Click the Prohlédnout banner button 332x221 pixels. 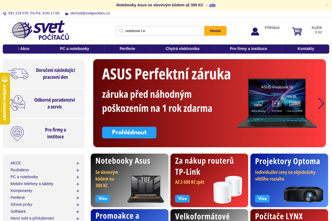click(x=129, y=133)
